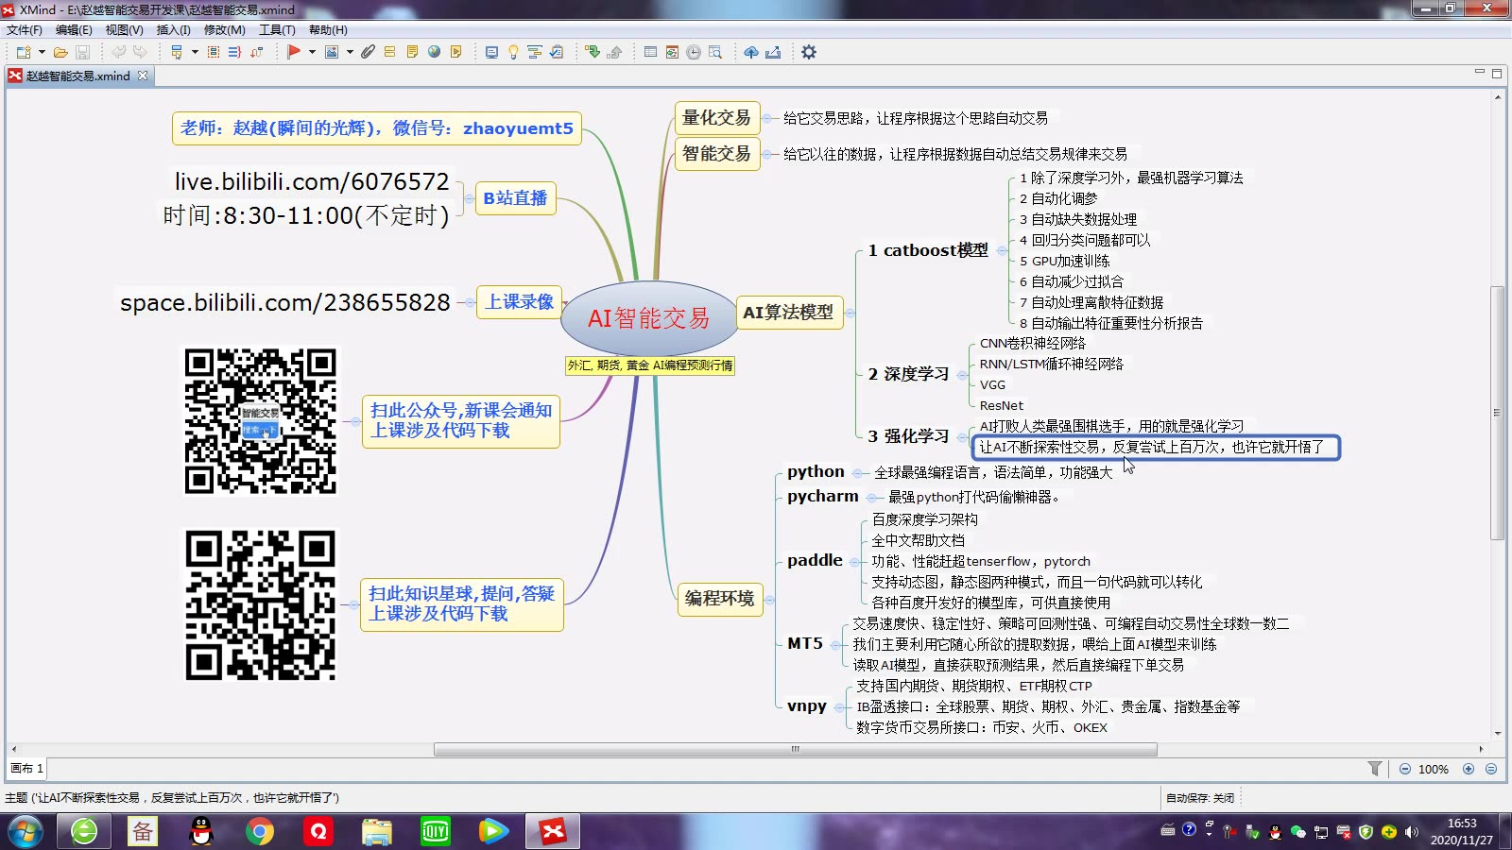Collapse the B站直播 branch toggle
The width and height of the screenshot is (1512, 850).
468,198
